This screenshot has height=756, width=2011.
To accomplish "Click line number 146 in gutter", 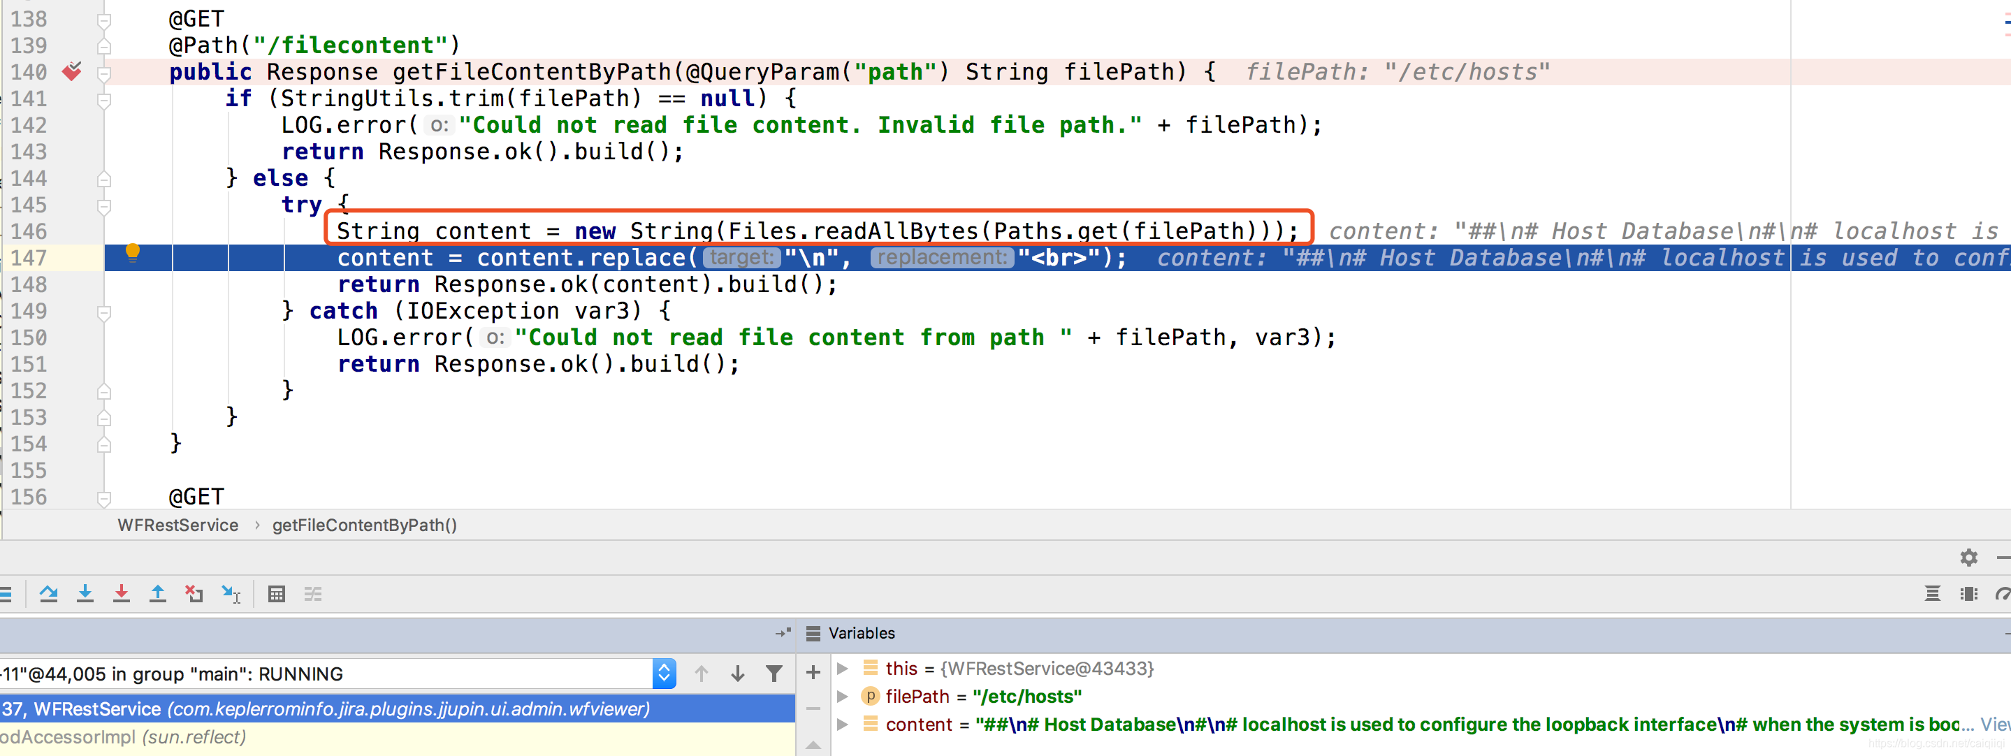I will point(29,231).
